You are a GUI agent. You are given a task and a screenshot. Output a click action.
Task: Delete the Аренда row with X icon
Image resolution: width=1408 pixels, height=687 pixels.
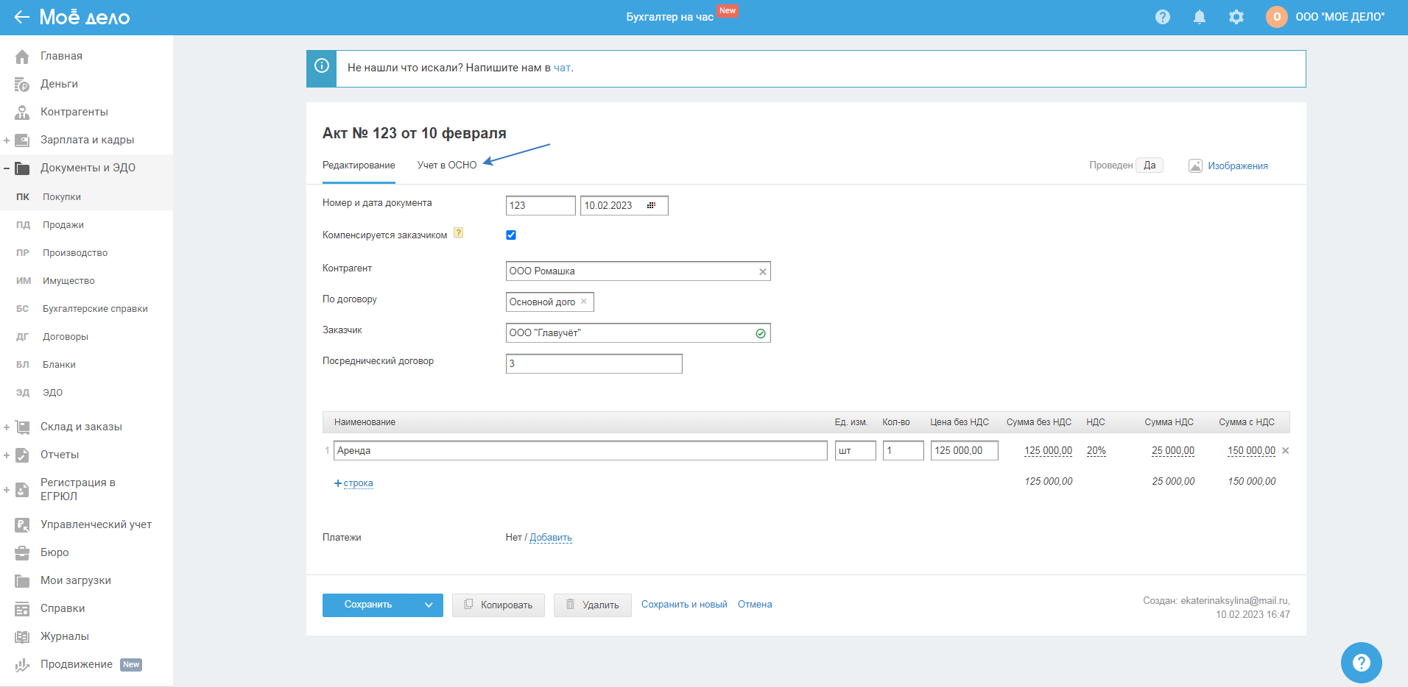1285,451
